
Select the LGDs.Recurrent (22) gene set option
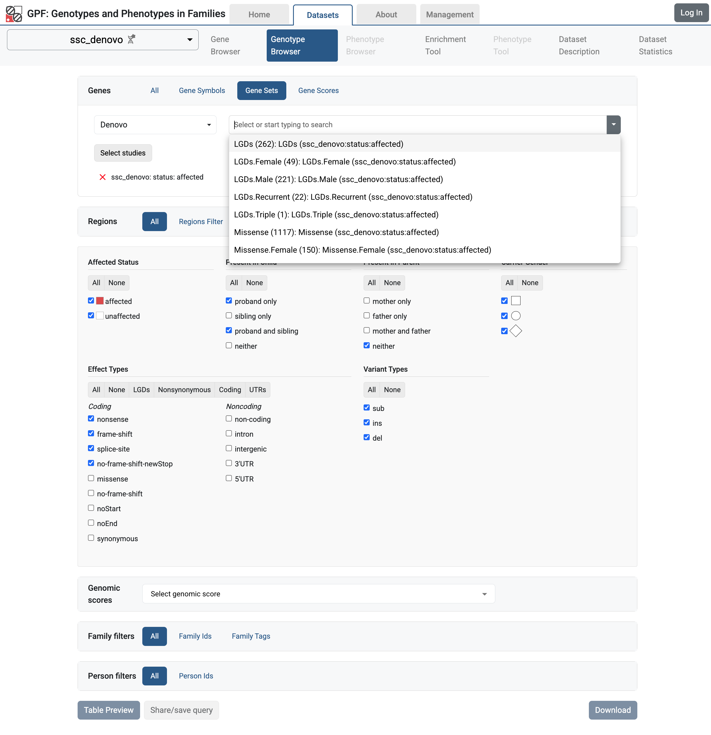click(353, 197)
